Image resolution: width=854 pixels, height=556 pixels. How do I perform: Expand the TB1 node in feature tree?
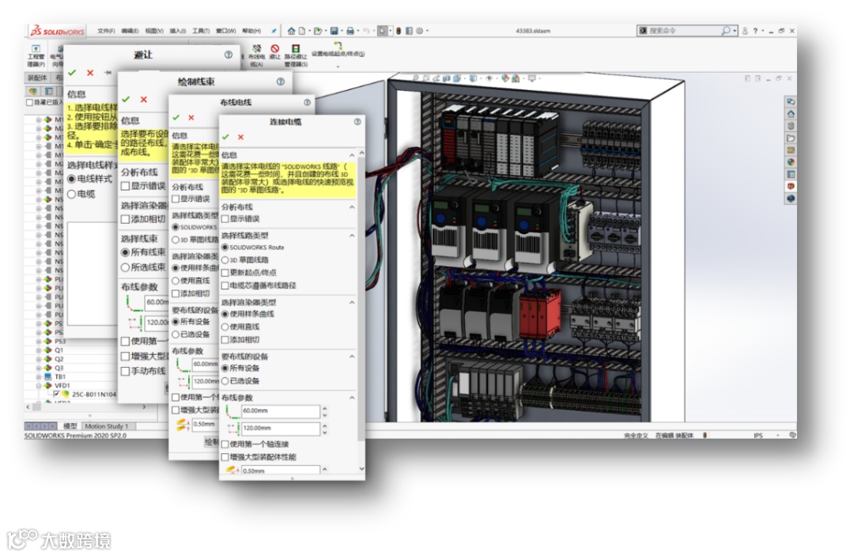coord(39,376)
